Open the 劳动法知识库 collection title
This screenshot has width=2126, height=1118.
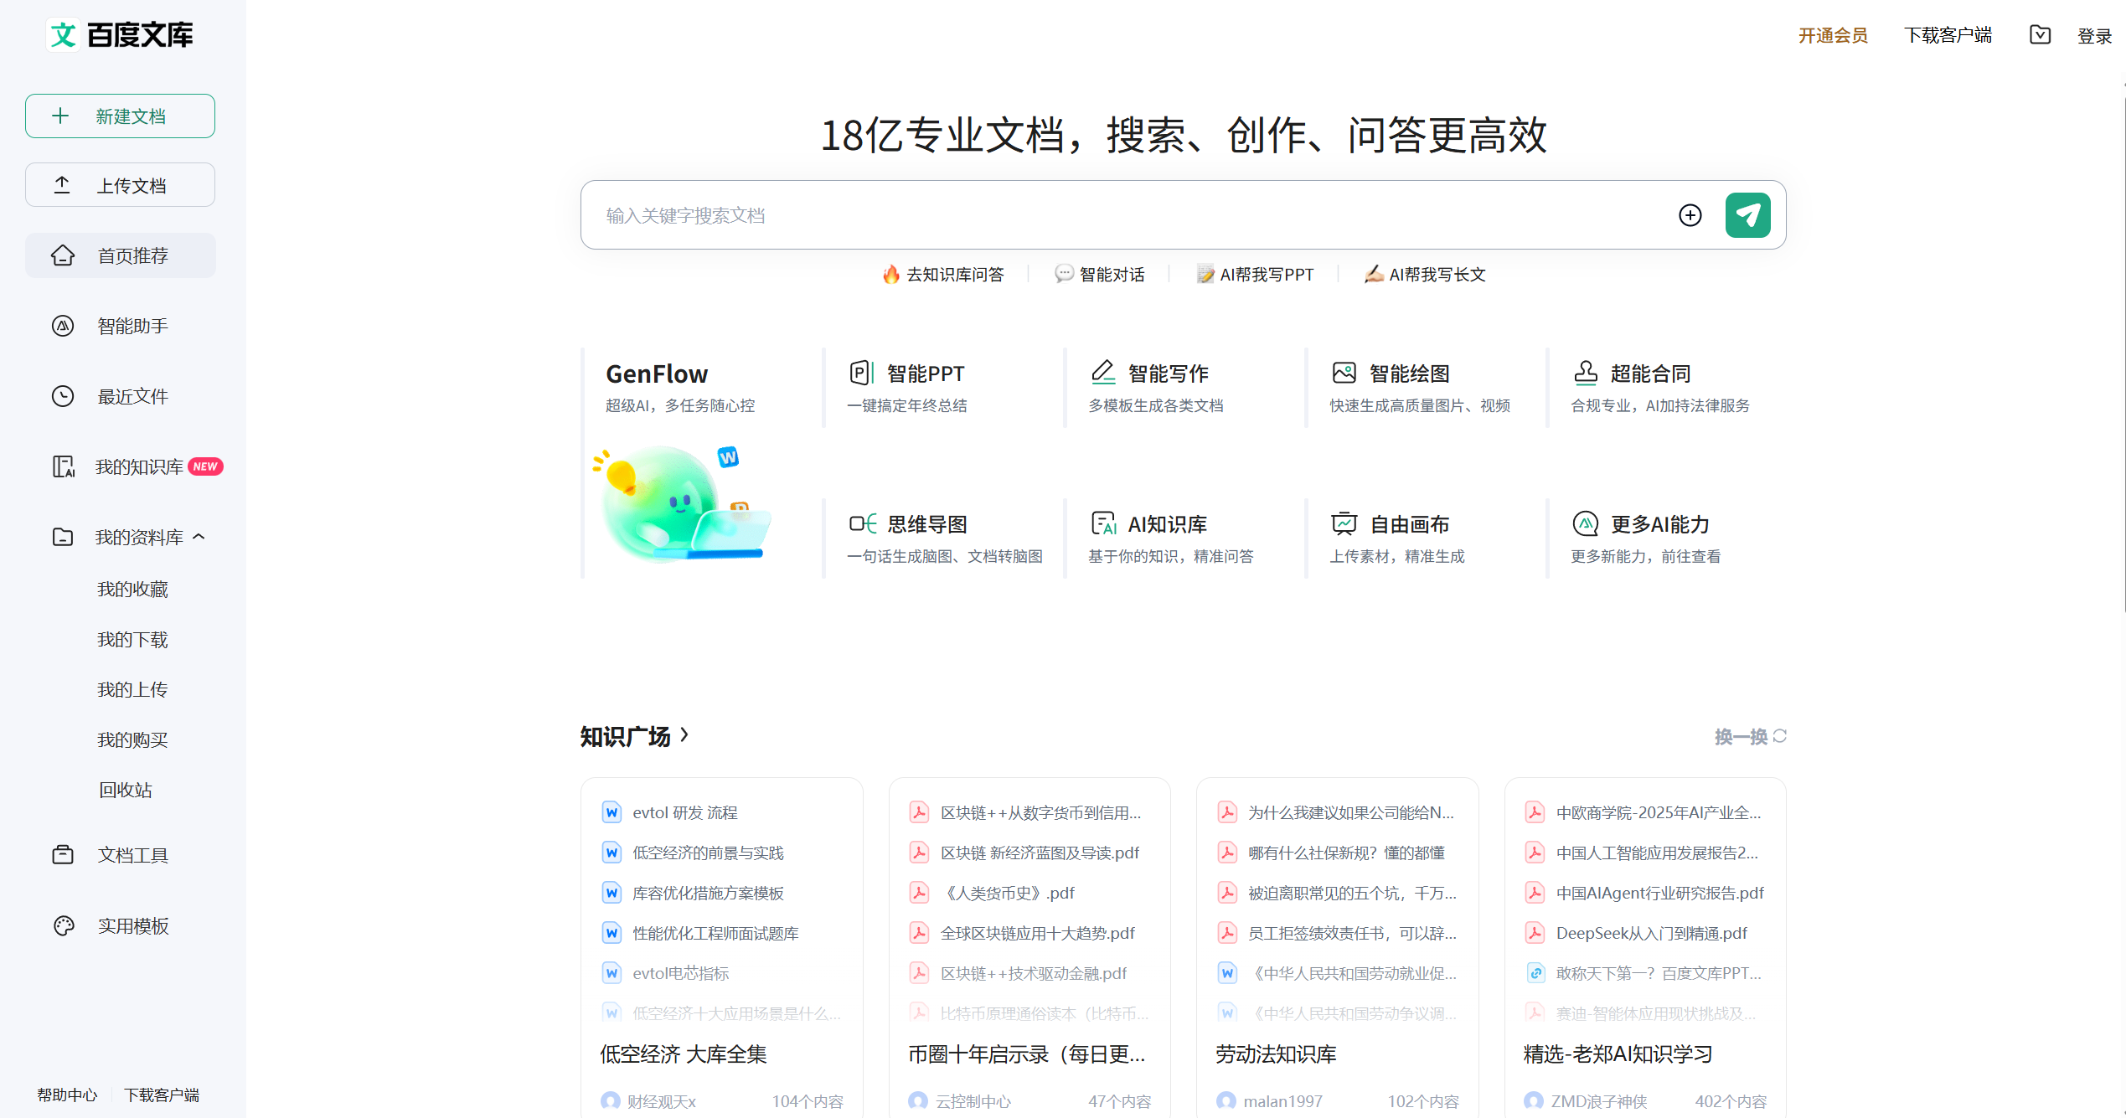(1276, 1054)
